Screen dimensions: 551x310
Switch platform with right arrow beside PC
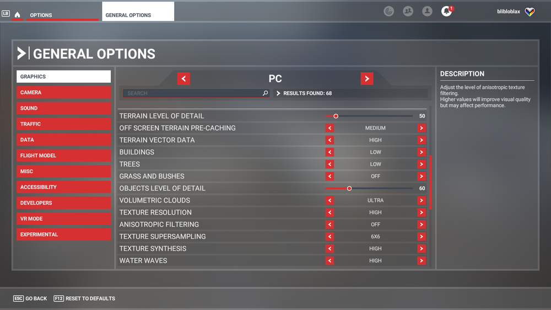click(x=367, y=79)
